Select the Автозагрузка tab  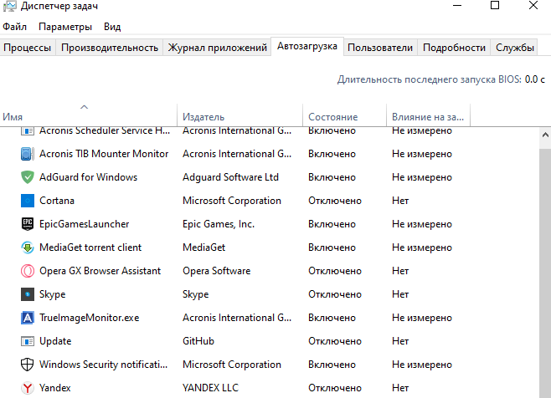(307, 46)
